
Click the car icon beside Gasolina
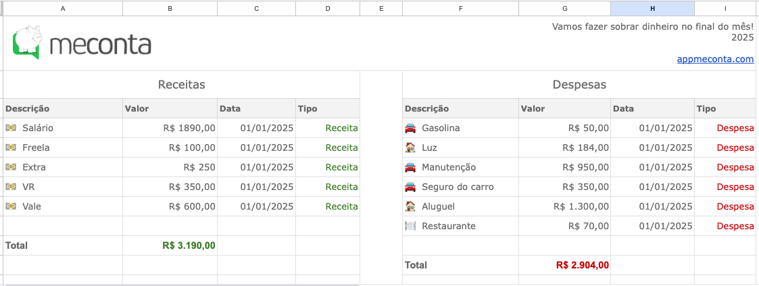click(410, 128)
